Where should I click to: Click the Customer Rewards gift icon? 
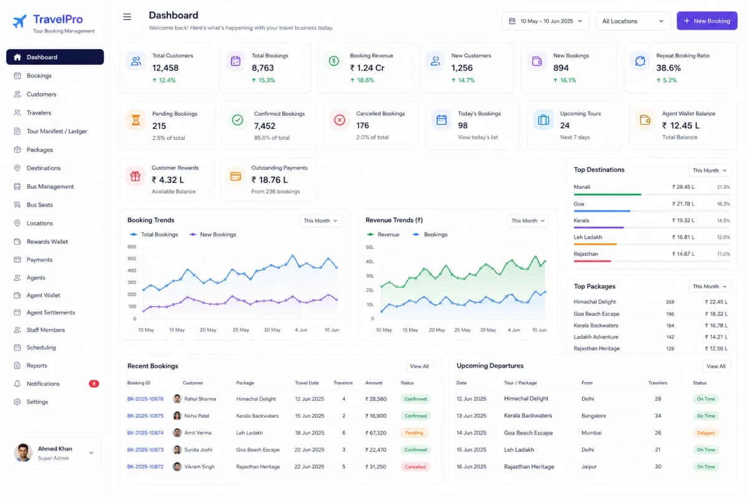point(135,176)
